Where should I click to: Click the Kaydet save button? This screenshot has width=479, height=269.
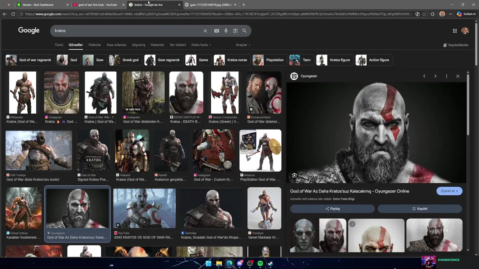420,209
